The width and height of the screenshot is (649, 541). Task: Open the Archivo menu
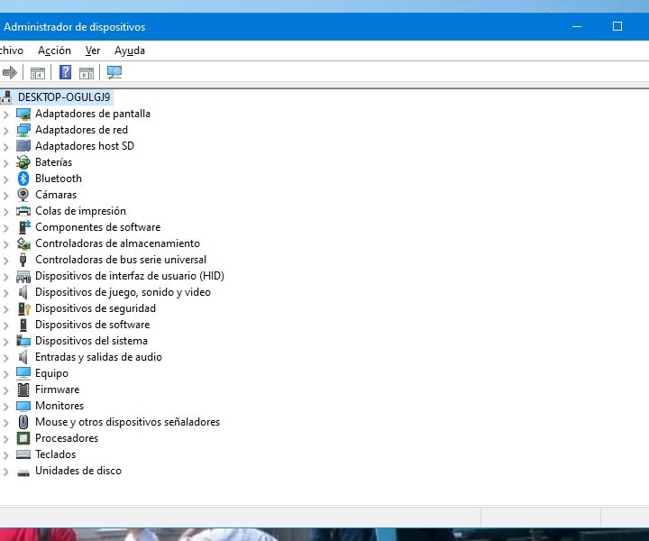(11, 50)
